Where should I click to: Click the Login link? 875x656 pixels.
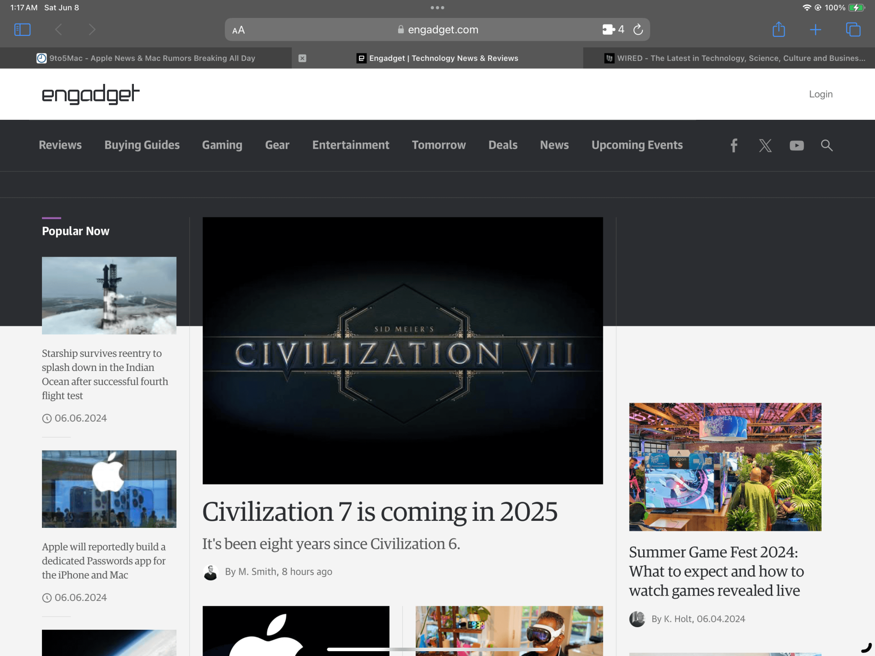820,94
